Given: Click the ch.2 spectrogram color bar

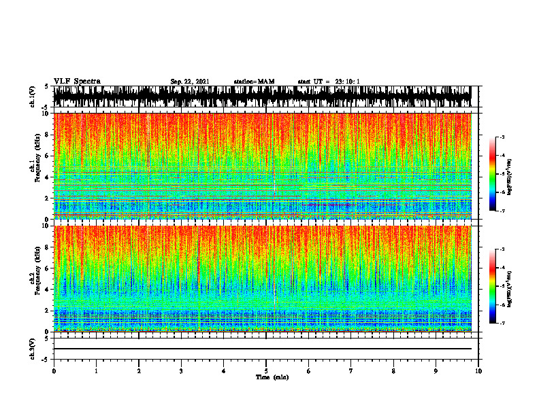Looking at the screenshot, I should click(492, 286).
